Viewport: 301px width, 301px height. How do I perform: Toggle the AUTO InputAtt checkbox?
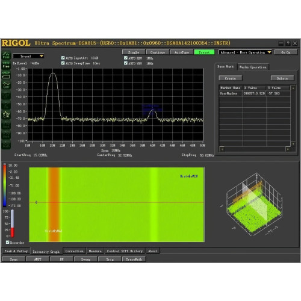[x=63, y=58]
